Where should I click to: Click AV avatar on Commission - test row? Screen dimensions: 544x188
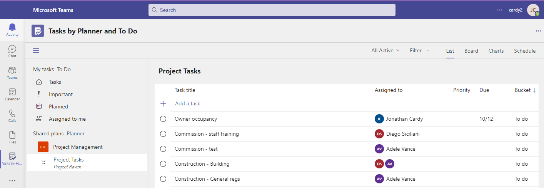click(379, 149)
